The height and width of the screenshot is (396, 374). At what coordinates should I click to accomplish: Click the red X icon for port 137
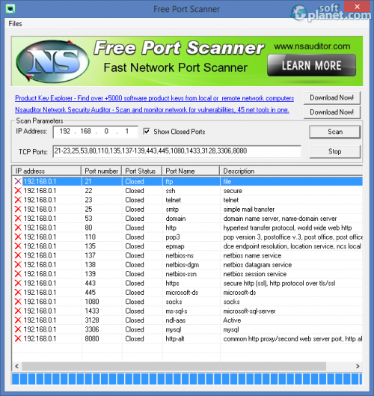point(18,255)
